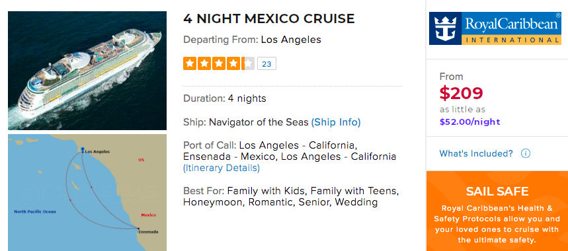Click the orange Sail Safe banner

(x=497, y=211)
